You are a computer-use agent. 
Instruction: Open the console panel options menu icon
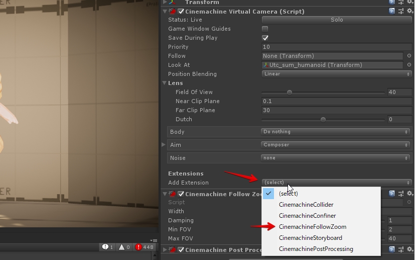click(x=154, y=240)
